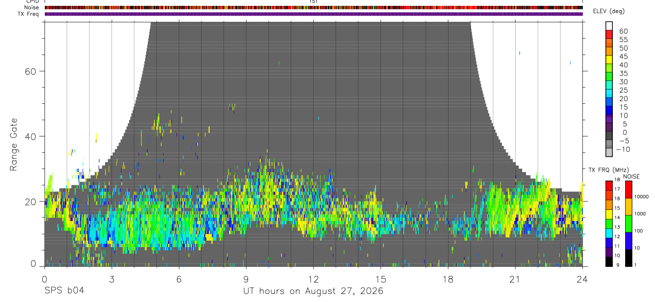Select the green 100 NOISE legend block
Viewport: 655px width, 302px height.
[629, 224]
